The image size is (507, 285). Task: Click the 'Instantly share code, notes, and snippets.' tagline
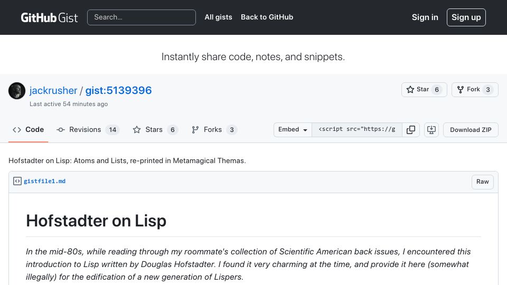pyautogui.click(x=253, y=56)
